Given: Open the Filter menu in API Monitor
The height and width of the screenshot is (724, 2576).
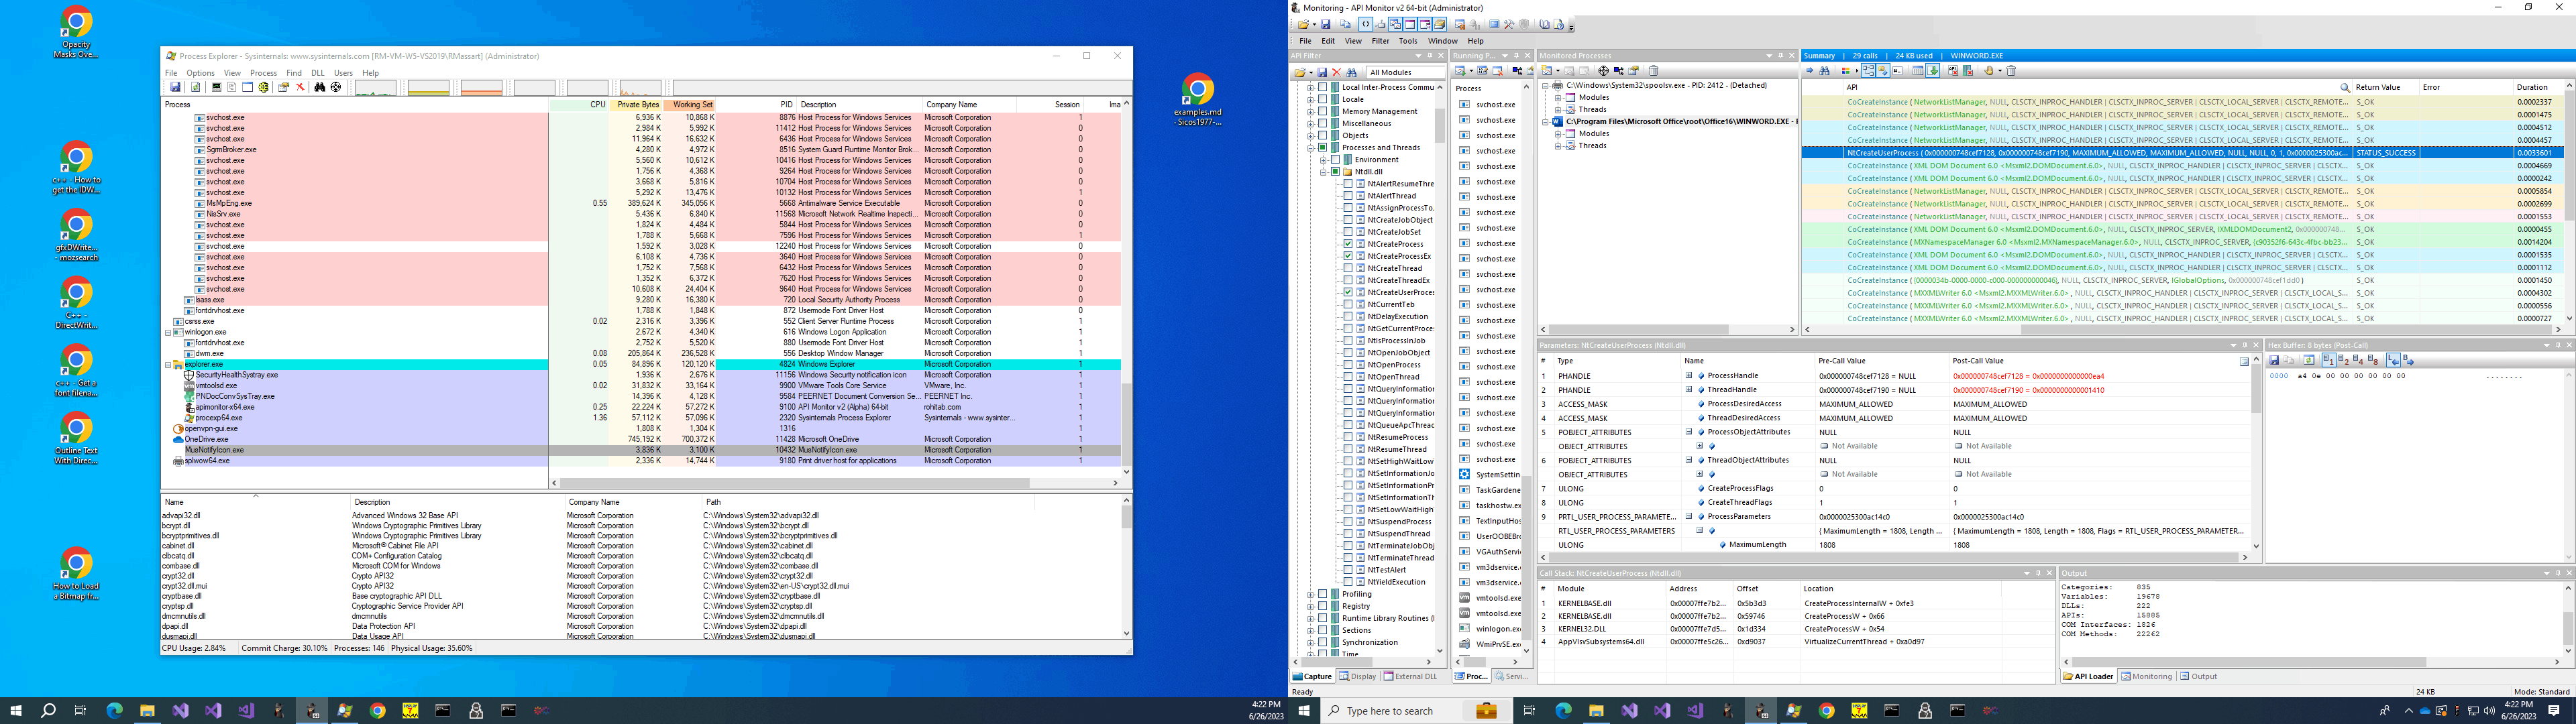Looking at the screenshot, I should [x=1381, y=41].
